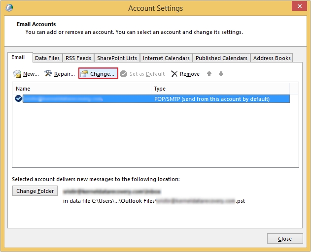Click the Type column header
Image resolution: width=311 pixels, height=252 pixels.
(x=220, y=89)
